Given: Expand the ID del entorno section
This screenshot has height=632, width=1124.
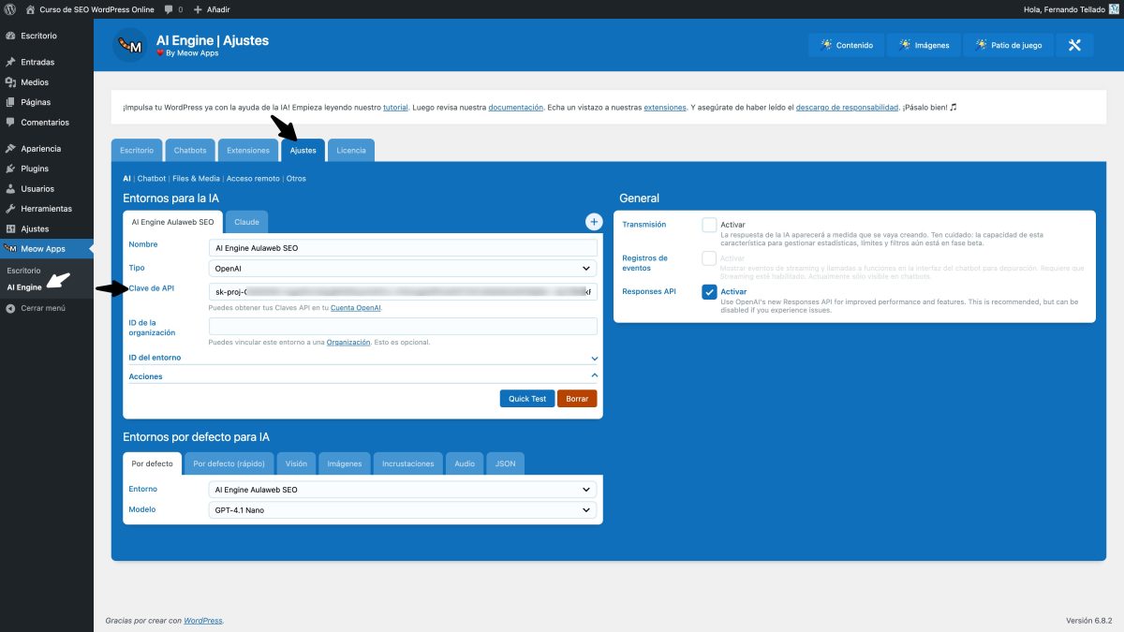Looking at the screenshot, I should [594, 357].
